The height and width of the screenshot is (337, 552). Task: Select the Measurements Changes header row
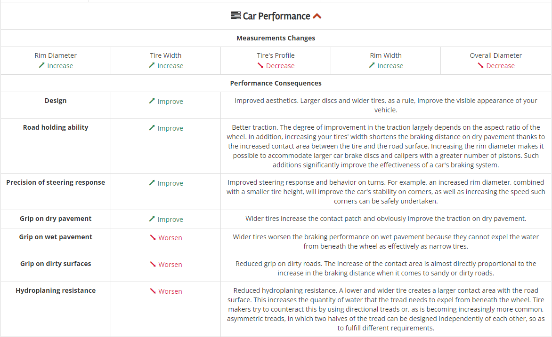pos(276,38)
